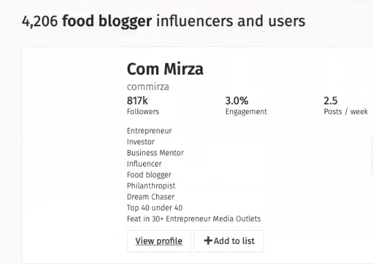Click the Engagement label
This screenshot has width=373, height=264.
[246, 112]
